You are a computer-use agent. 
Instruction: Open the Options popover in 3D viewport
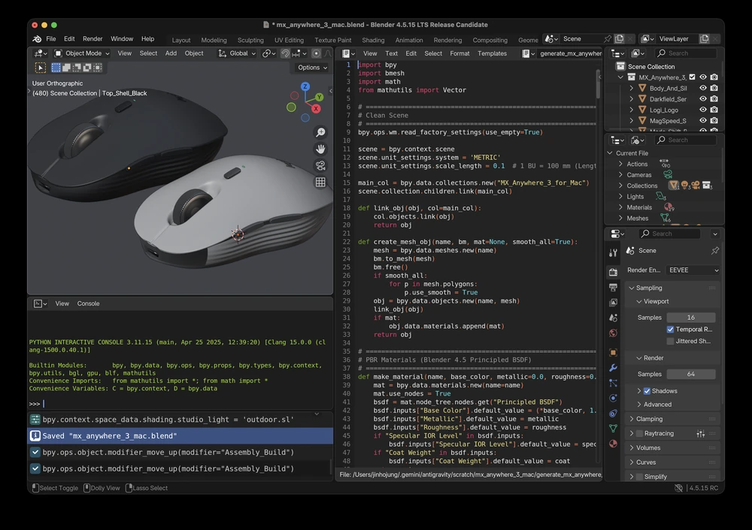[312, 68]
